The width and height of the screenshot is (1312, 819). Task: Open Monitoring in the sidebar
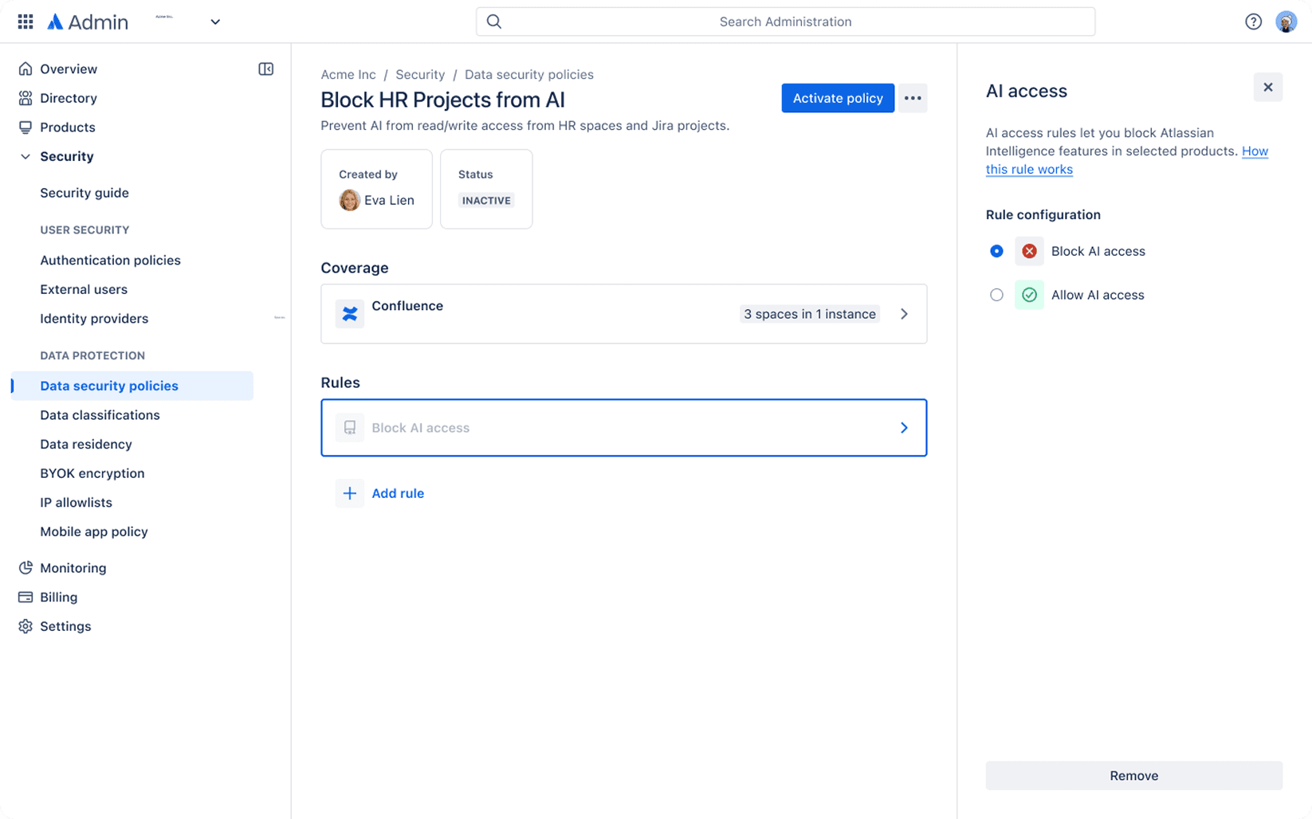pos(73,568)
